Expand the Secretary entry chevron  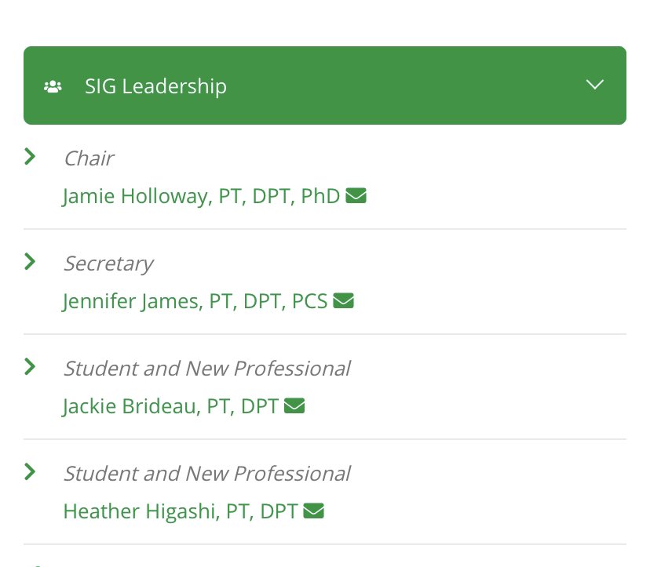(29, 261)
